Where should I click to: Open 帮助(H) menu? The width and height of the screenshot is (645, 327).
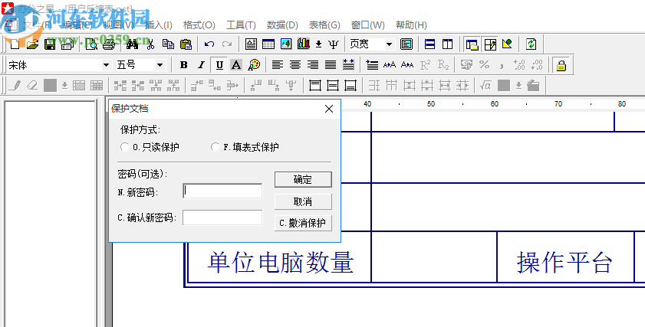click(x=411, y=25)
